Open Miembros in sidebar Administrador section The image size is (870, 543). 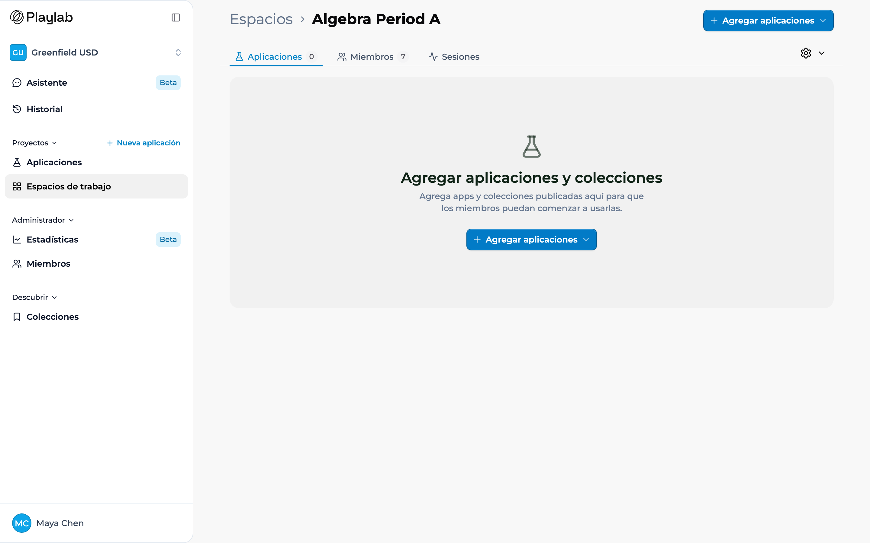96,264
